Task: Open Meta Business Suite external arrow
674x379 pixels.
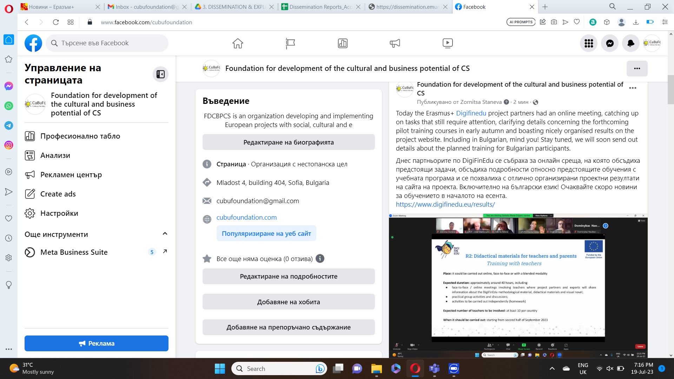Action: tap(165, 251)
